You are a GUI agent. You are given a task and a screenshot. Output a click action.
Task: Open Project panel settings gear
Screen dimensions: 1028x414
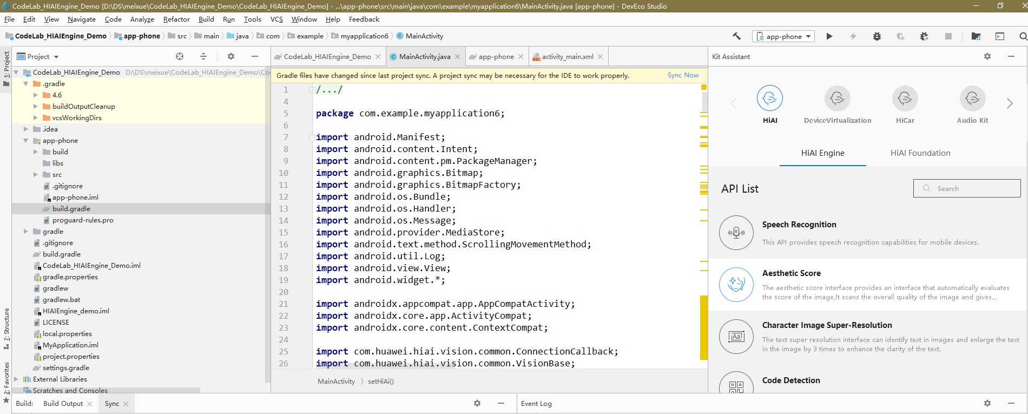[231, 56]
